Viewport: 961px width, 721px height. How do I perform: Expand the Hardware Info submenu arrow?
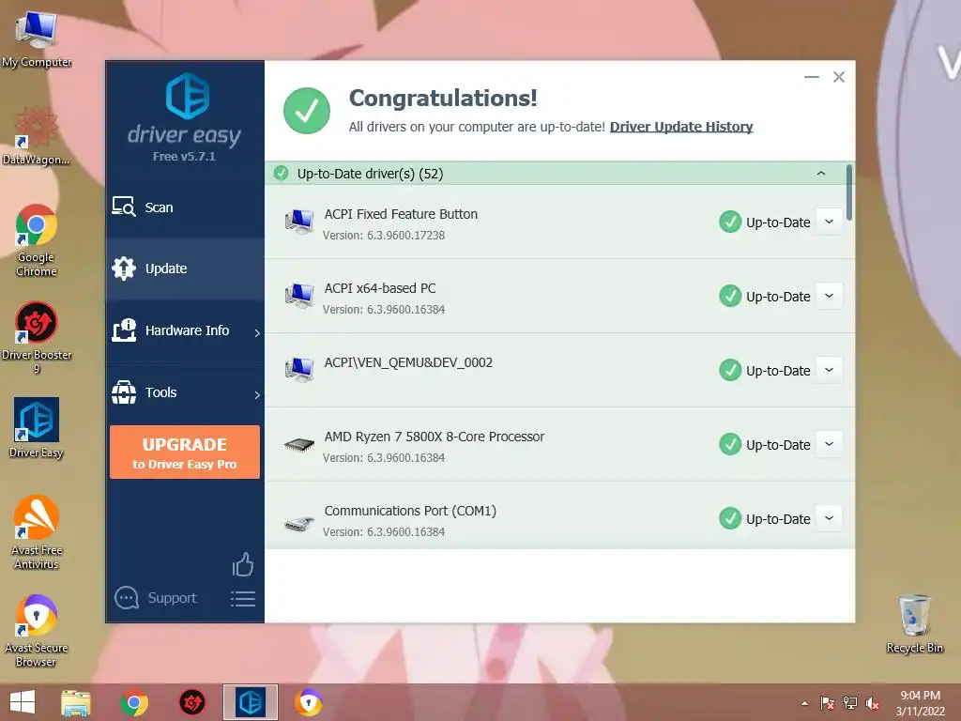pyautogui.click(x=257, y=332)
